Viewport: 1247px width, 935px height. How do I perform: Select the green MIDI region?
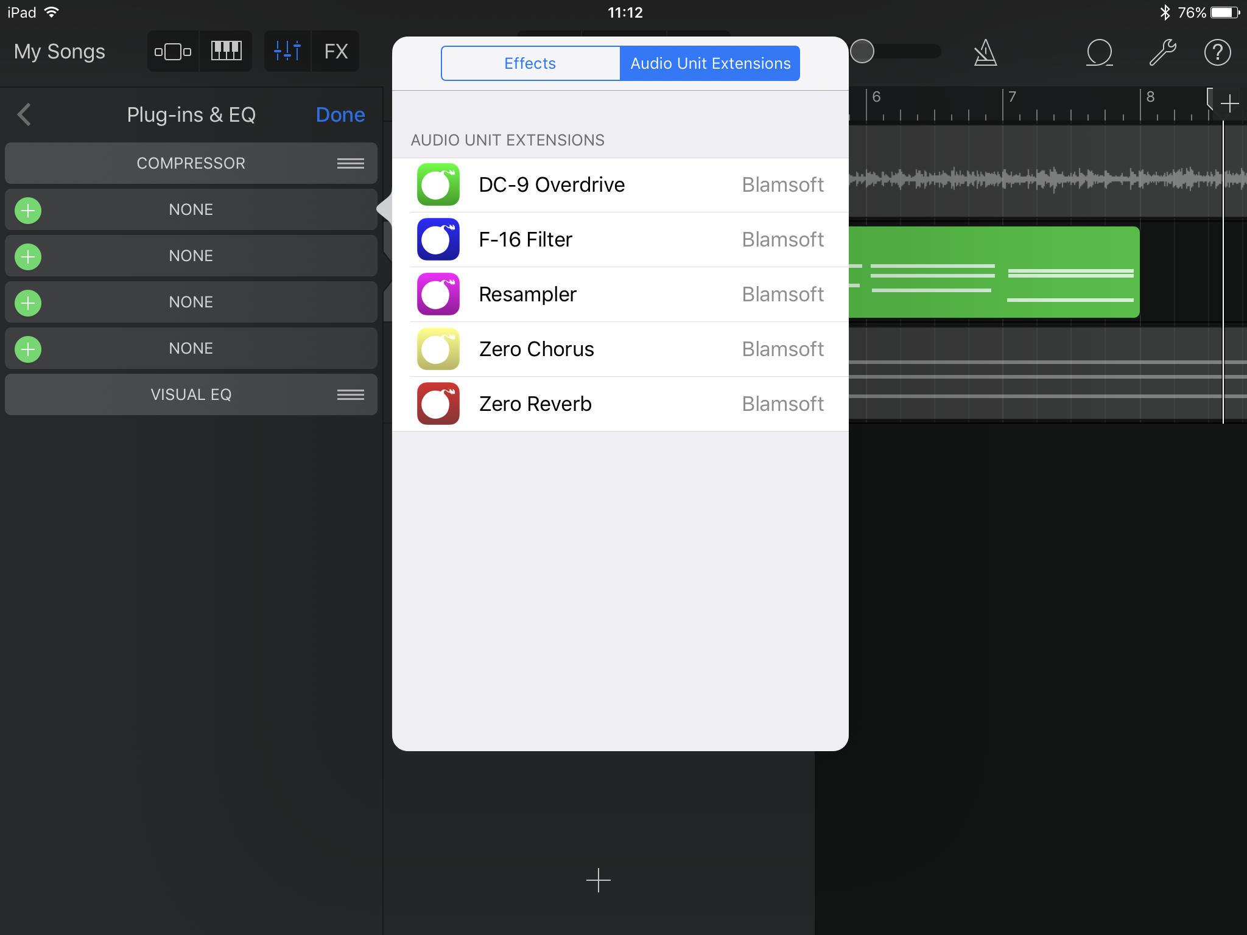pyautogui.click(x=994, y=272)
